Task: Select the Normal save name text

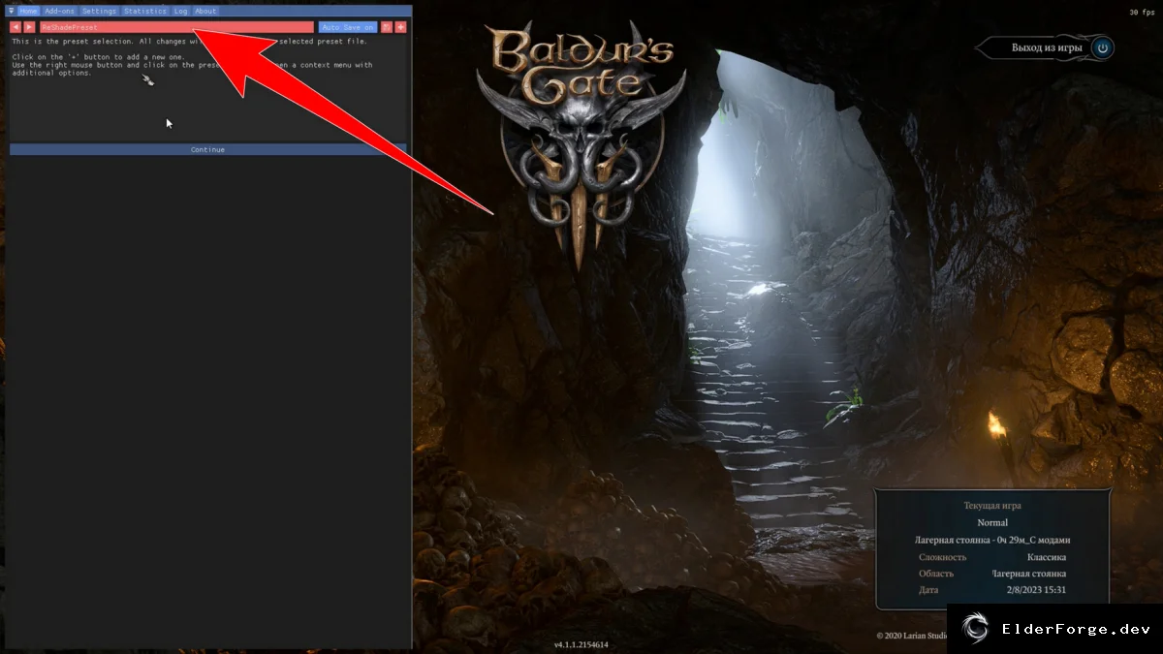Action: coord(992,522)
